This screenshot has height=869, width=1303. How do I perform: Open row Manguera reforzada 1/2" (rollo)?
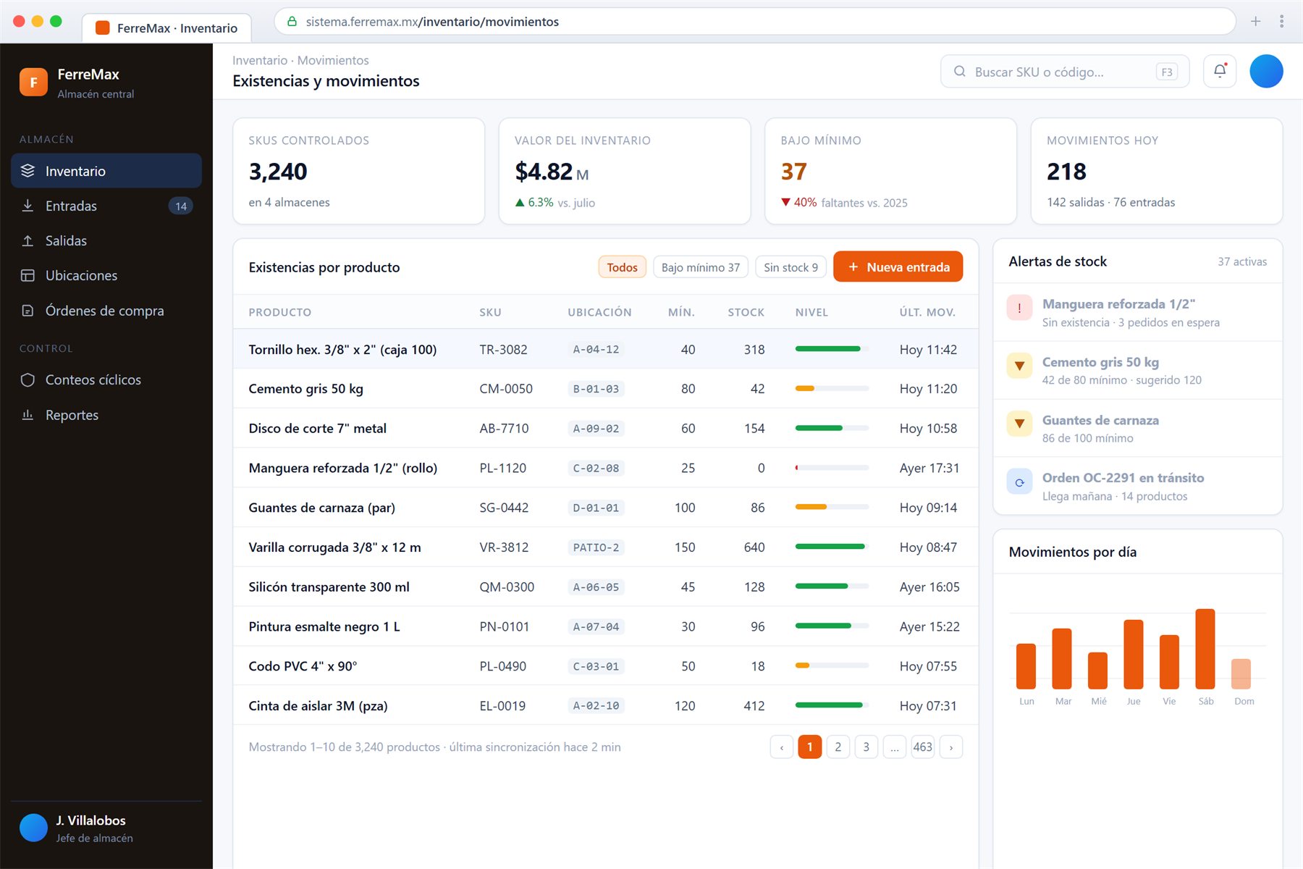point(605,468)
